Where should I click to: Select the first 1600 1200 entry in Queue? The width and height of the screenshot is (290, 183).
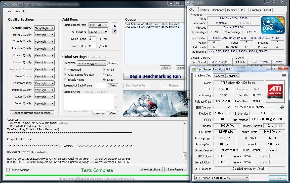point(152,24)
